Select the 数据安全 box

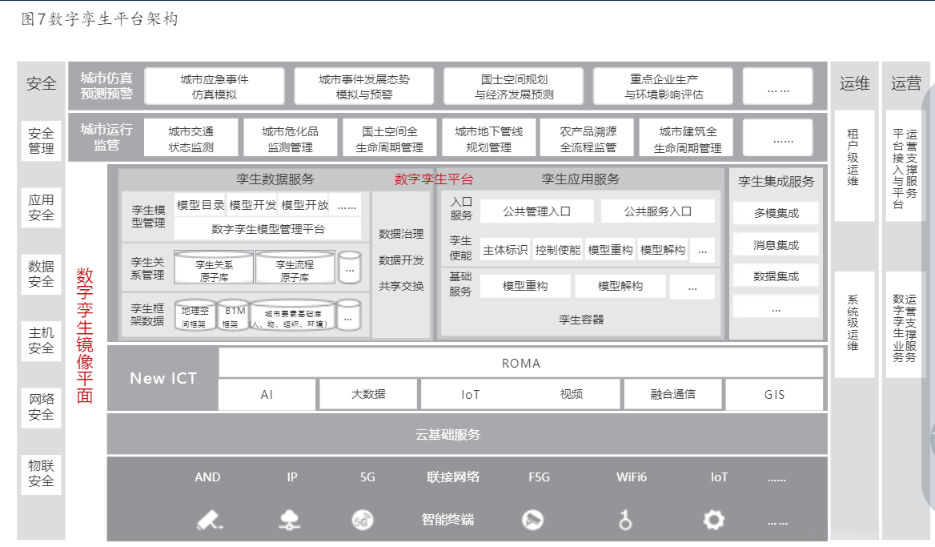(41, 274)
